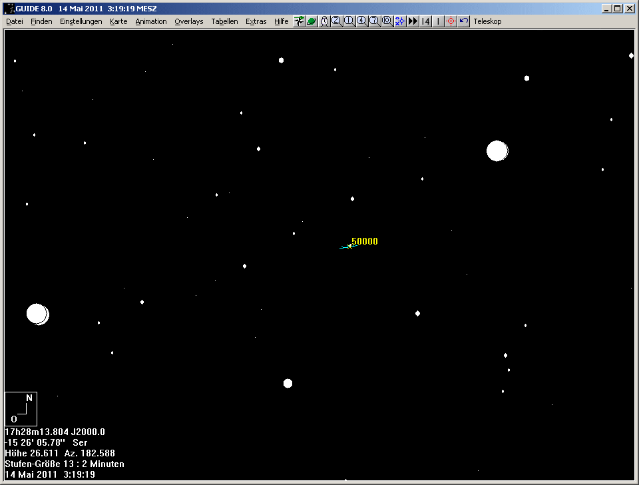The image size is (639, 485).
Task: Open the Einstellungen menu
Action: (81, 21)
